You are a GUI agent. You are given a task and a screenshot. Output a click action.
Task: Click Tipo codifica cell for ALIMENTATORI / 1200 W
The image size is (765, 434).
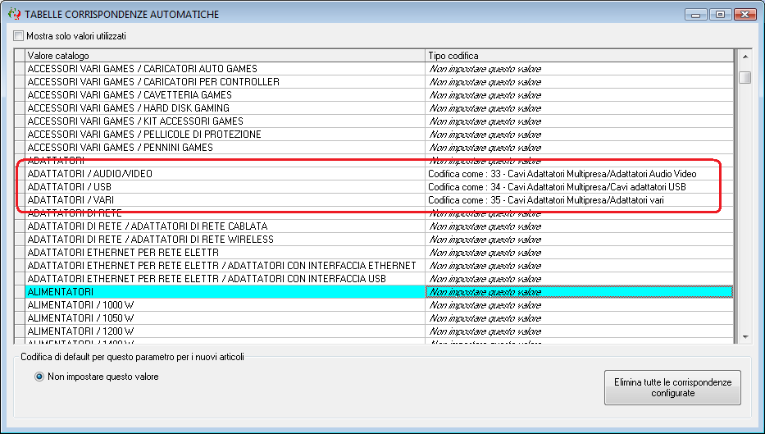pyautogui.click(x=579, y=331)
